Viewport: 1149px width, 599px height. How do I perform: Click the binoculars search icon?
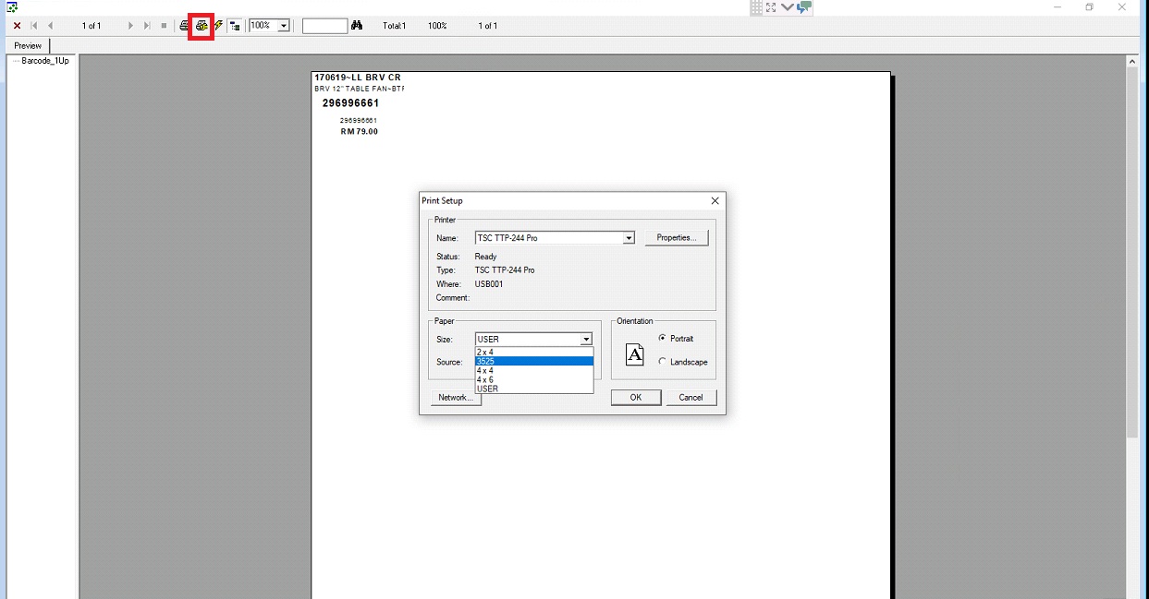[x=357, y=26]
